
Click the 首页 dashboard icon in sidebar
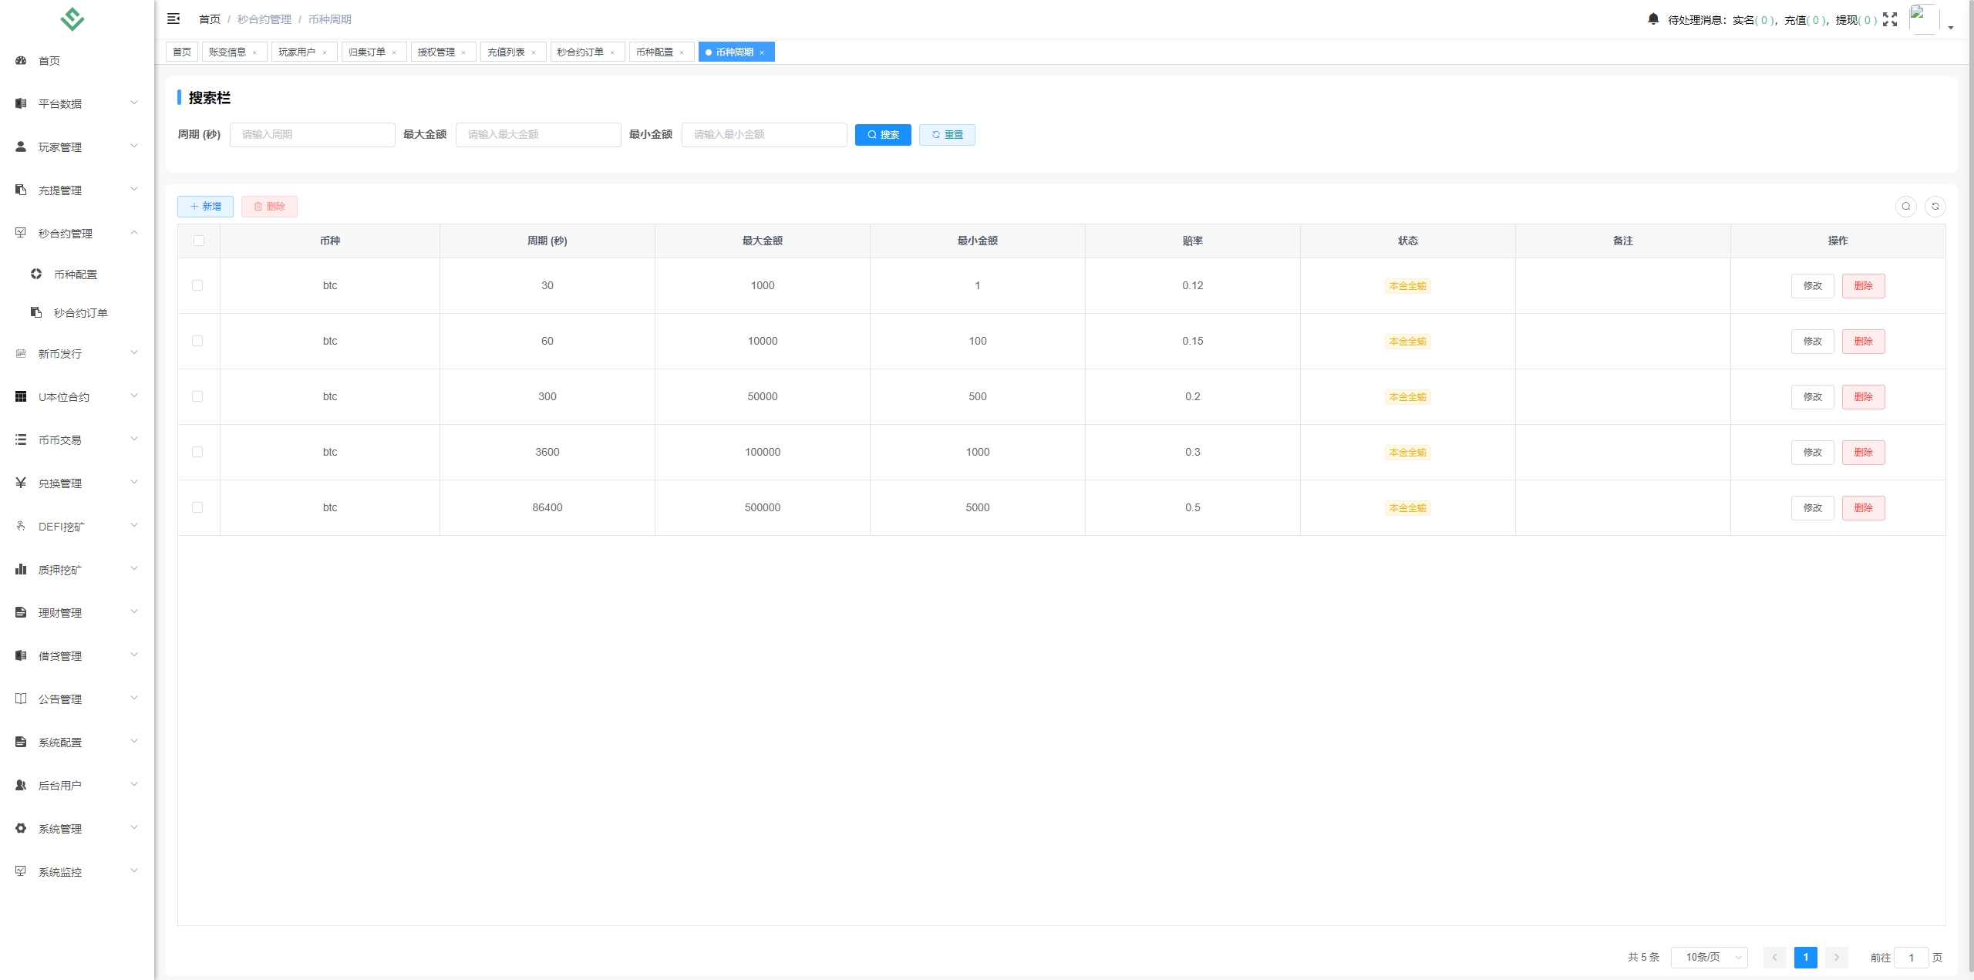pyautogui.click(x=21, y=60)
